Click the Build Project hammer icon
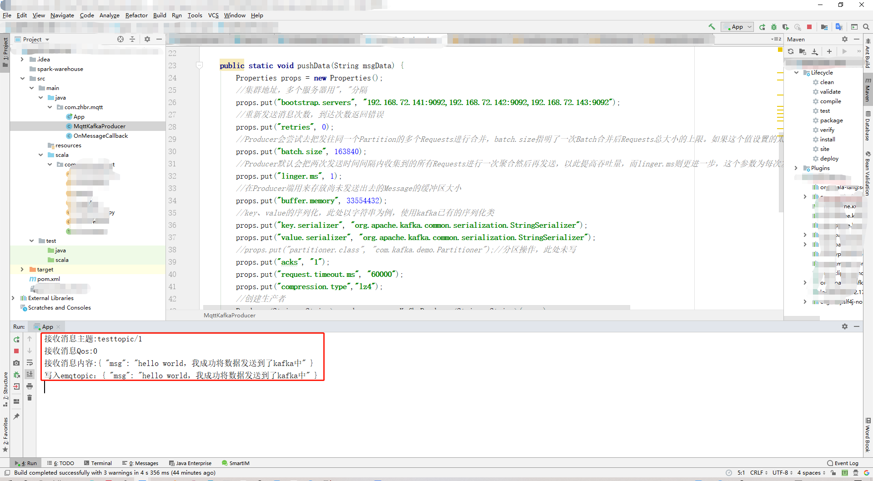The height and width of the screenshot is (481, 873). pyautogui.click(x=712, y=27)
